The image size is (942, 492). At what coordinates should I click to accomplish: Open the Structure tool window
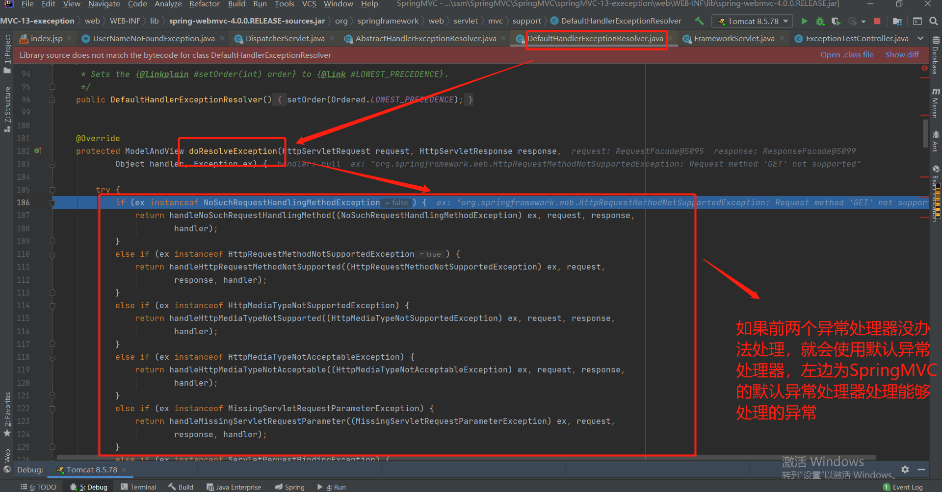[7, 109]
